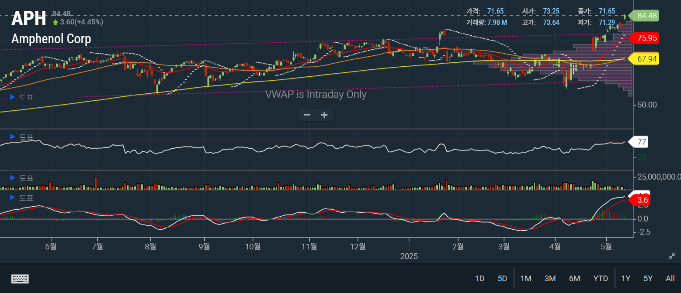681x293 pixels.
Task: Expand the volume panel 도표 triangle
Action: click(12, 178)
